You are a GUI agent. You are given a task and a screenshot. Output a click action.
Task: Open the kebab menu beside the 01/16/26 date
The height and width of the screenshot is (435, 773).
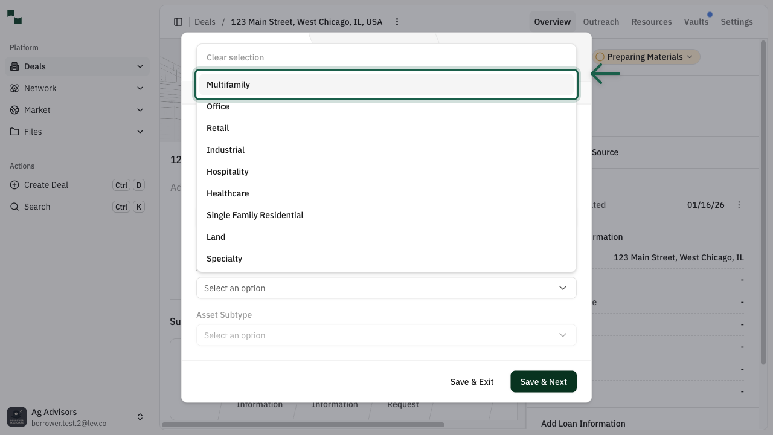[739, 205]
